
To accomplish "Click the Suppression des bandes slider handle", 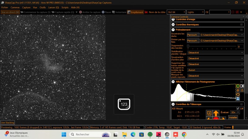I will click(188, 46).
